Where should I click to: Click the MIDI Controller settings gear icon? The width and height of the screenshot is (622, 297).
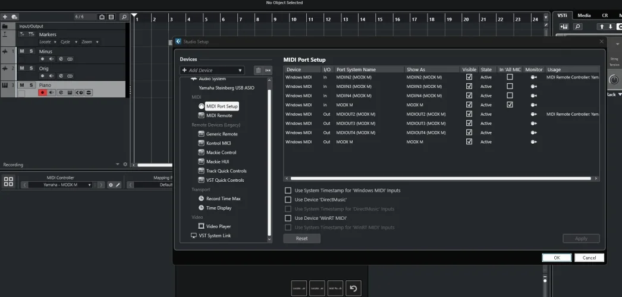(111, 185)
